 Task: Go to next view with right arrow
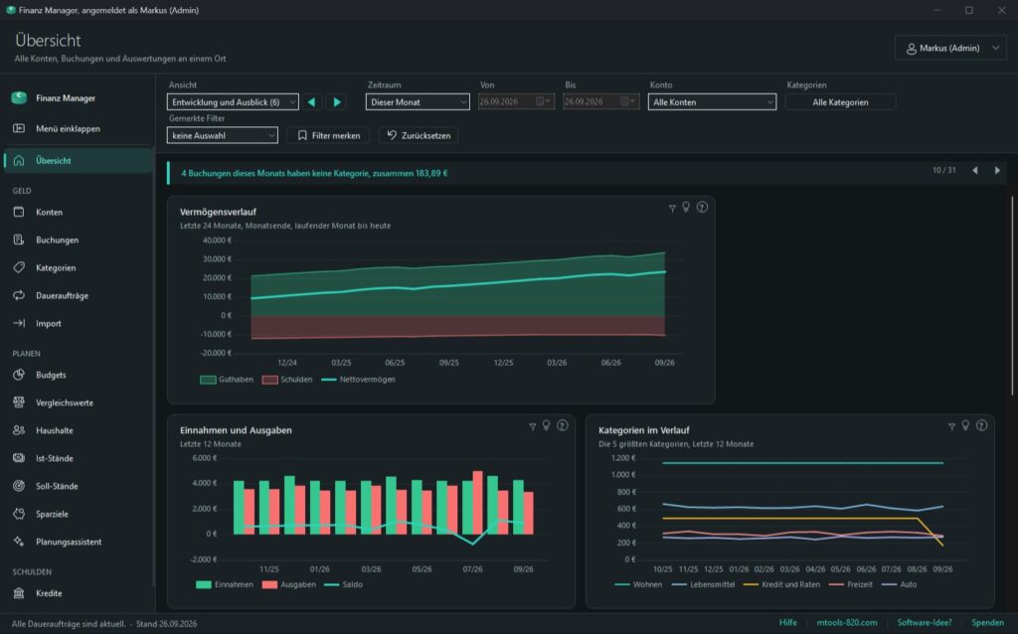[x=337, y=102]
